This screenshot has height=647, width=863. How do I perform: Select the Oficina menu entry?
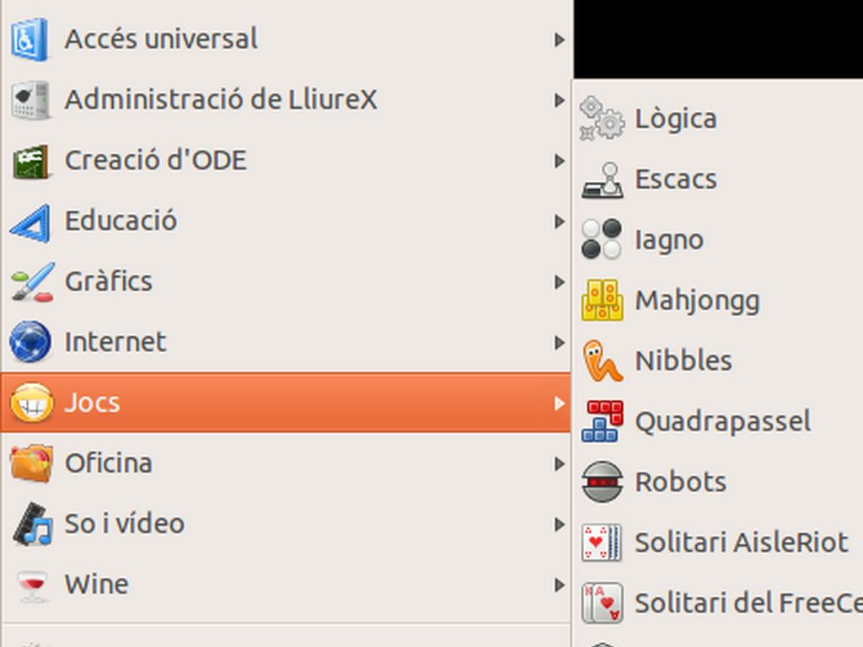pyautogui.click(x=286, y=463)
